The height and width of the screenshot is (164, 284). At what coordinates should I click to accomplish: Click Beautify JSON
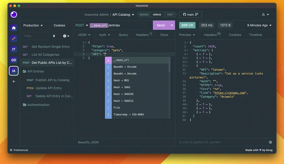pyautogui.click(x=88, y=142)
